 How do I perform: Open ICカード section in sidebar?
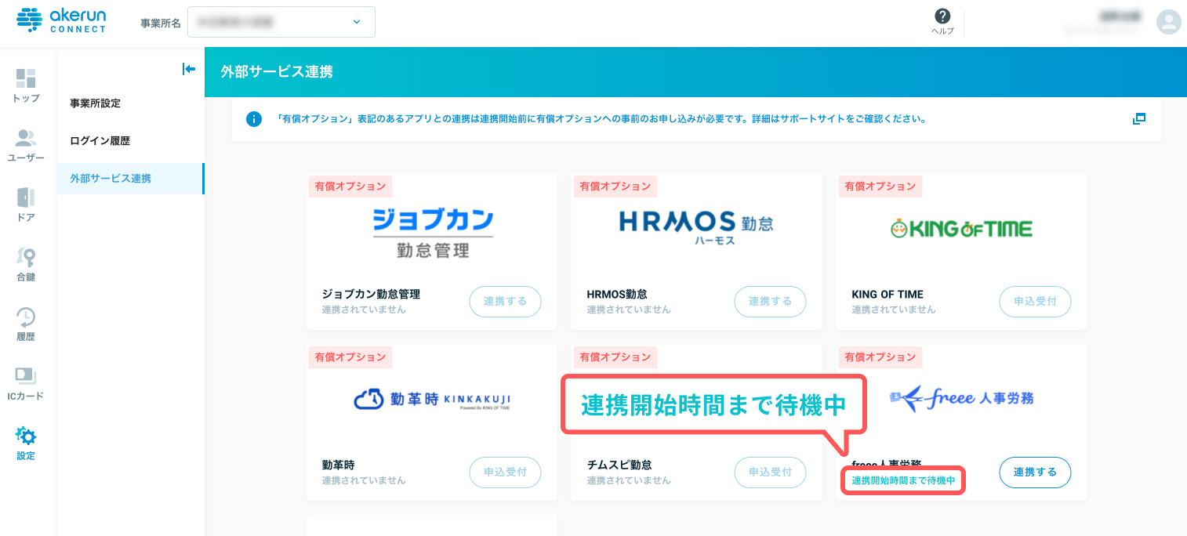click(x=26, y=384)
